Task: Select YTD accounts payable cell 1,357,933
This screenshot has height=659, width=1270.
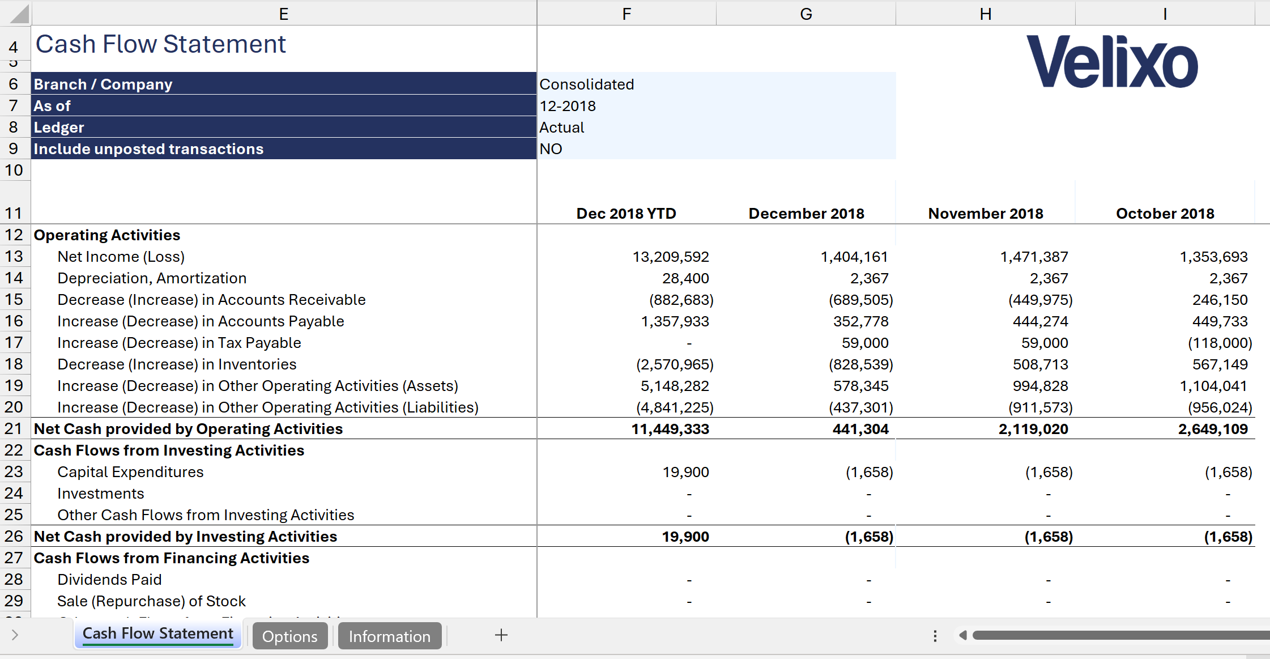Action: coord(627,321)
